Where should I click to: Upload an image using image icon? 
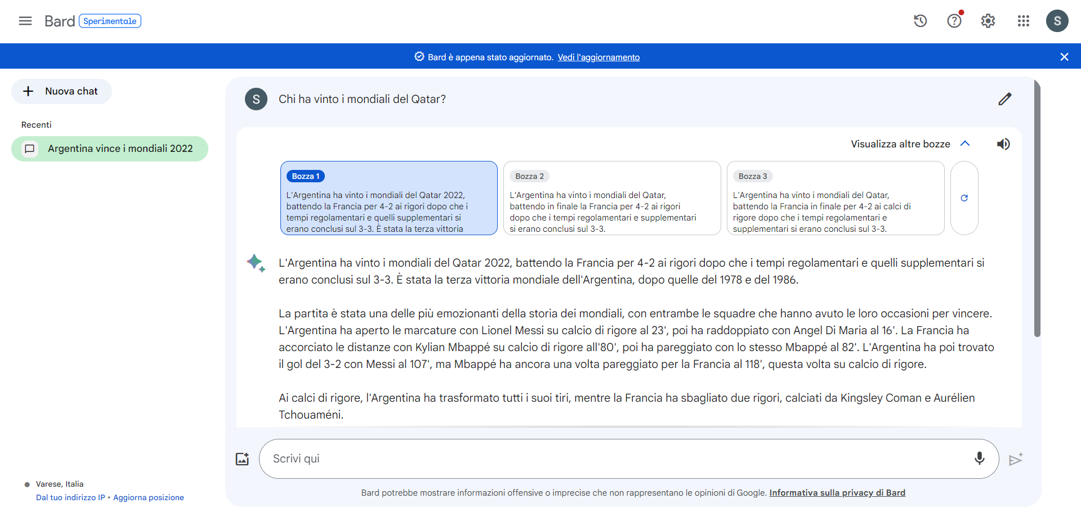242,459
